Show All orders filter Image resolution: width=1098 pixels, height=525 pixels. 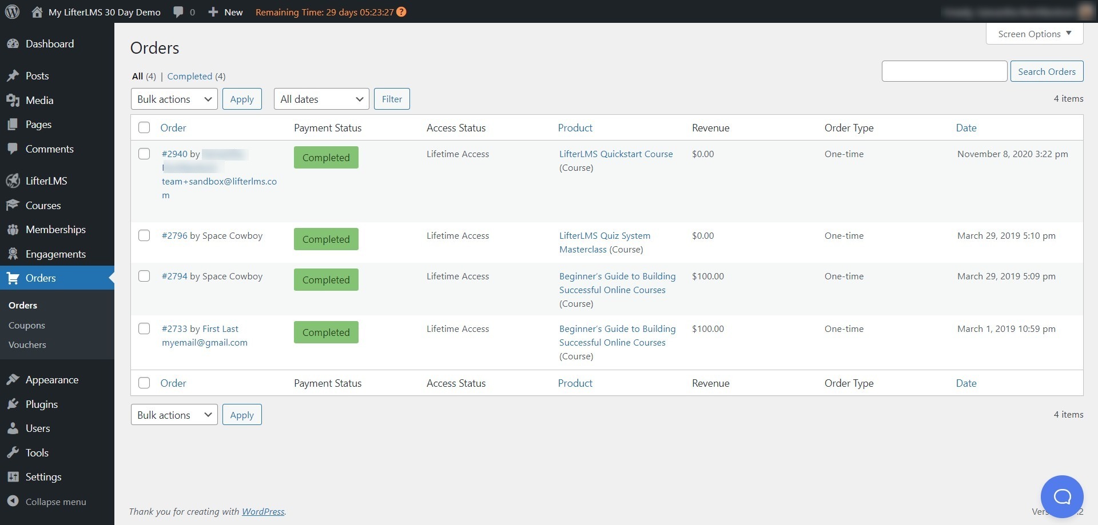click(x=137, y=76)
